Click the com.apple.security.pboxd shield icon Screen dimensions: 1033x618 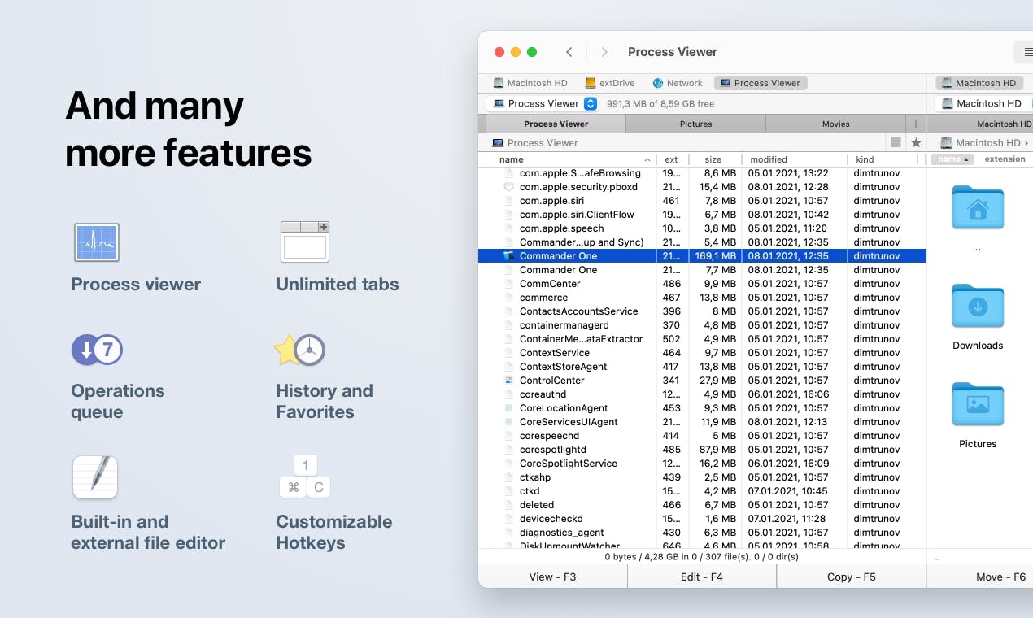509,187
